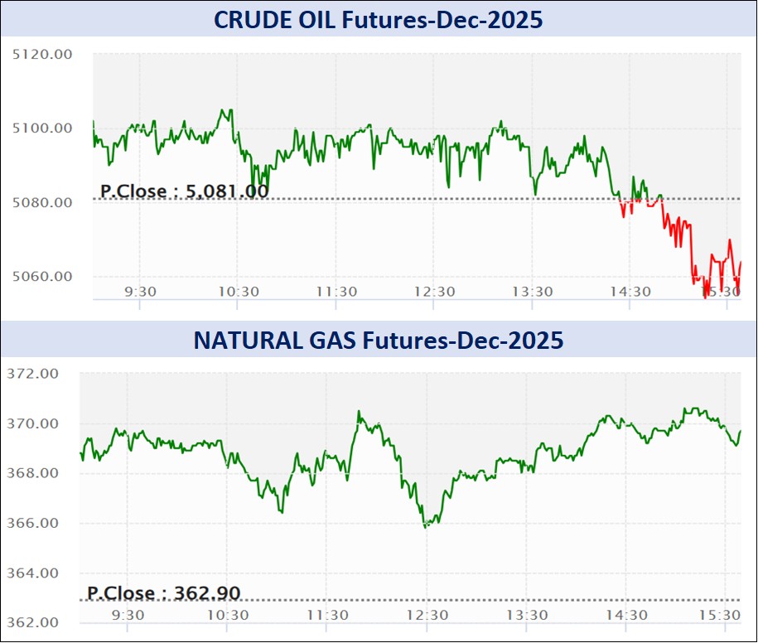The image size is (758, 643).
Task: Pick 12:30 on the crude oil time axis
Action: tap(434, 292)
